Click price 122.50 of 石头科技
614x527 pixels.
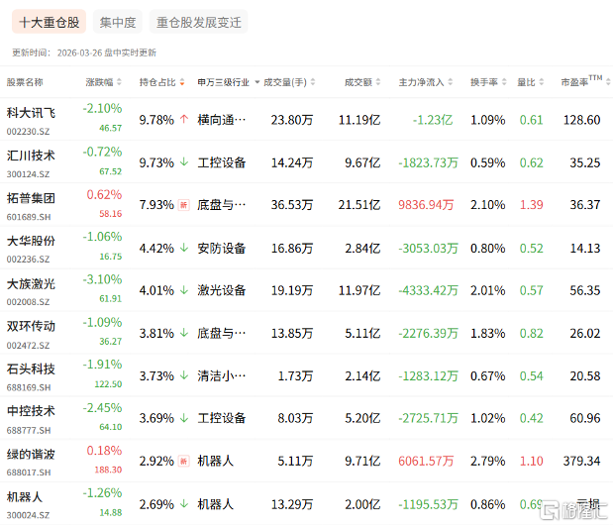point(109,384)
